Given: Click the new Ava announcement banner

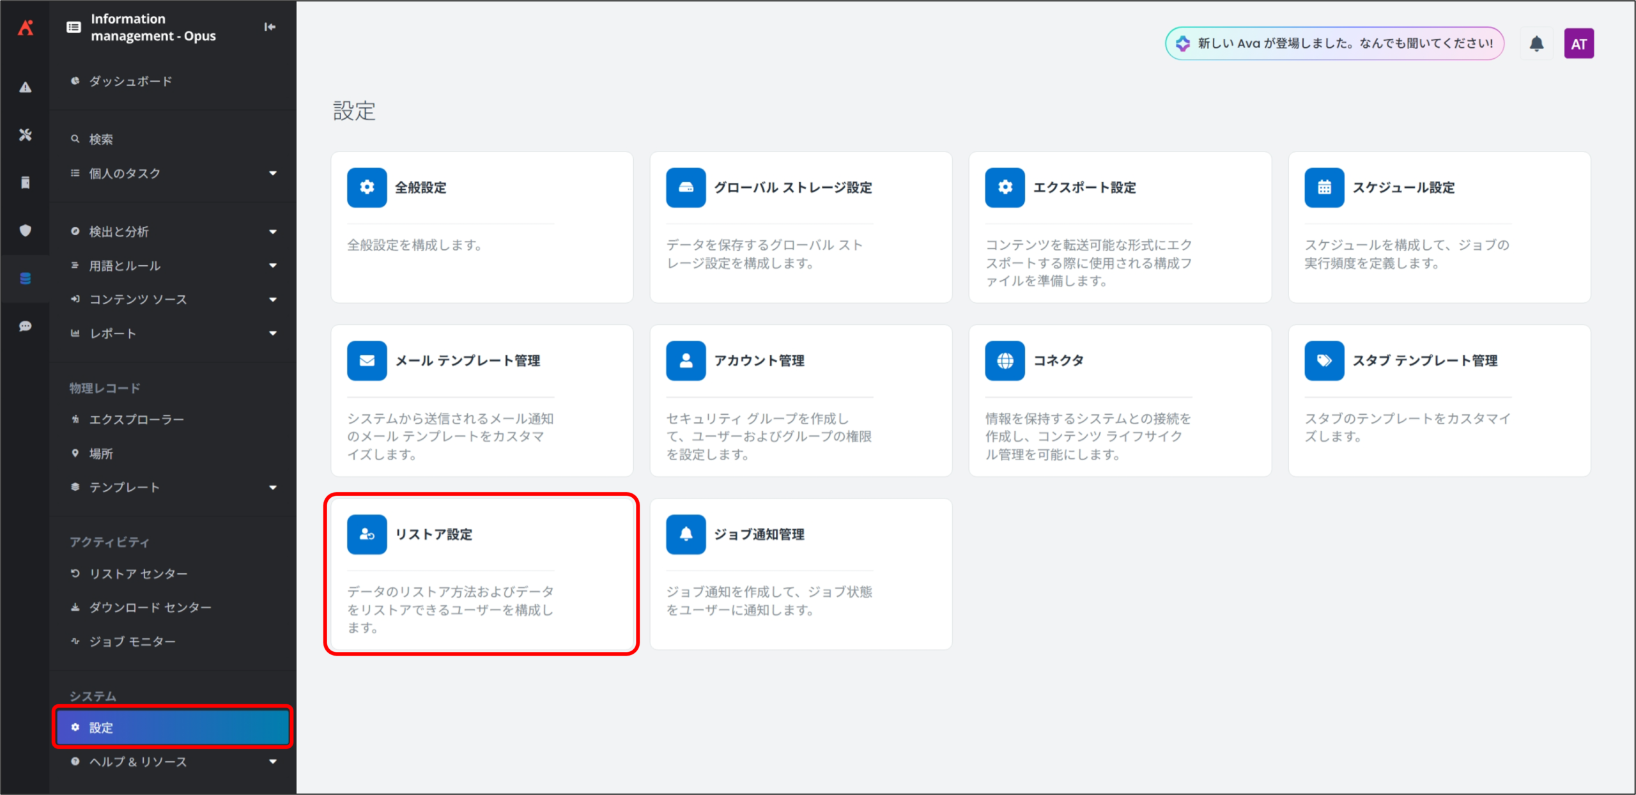Looking at the screenshot, I should click(x=1334, y=43).
